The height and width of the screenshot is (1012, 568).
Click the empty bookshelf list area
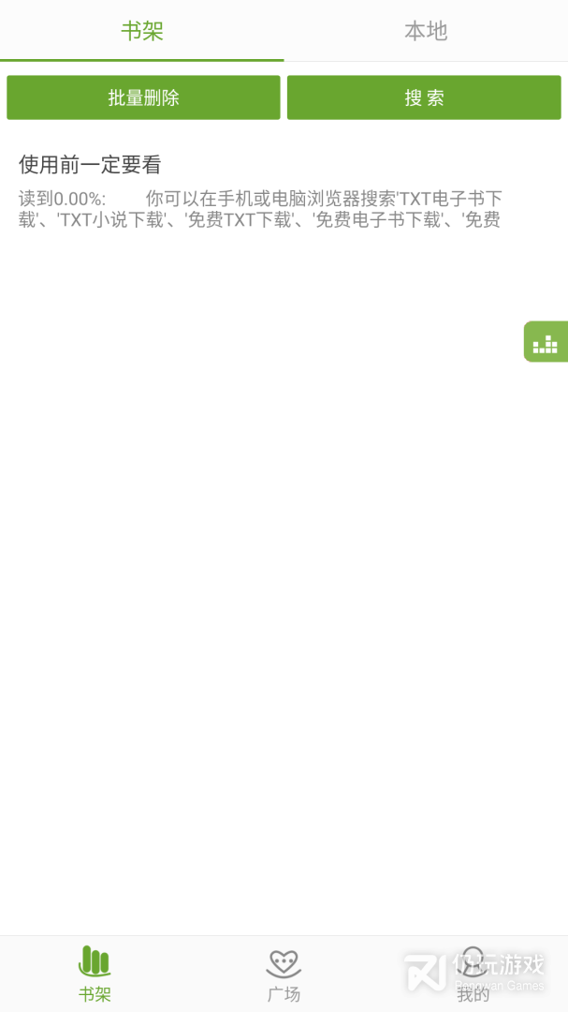(284, 581)
